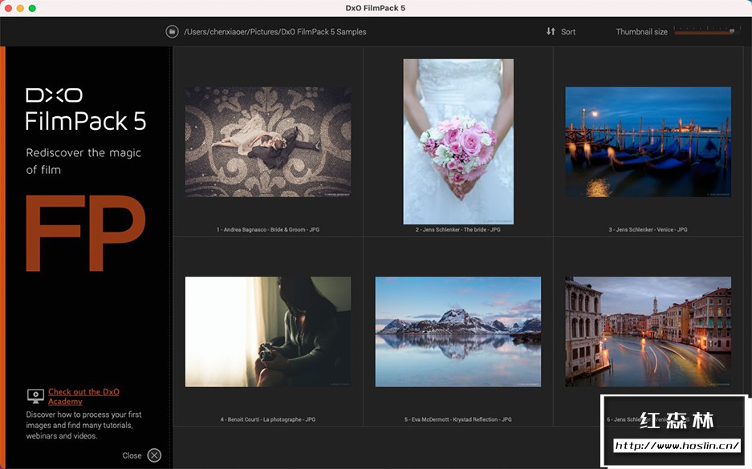Select the Venice canal buildings thumbnail
The height and width of the screenshot is (469, 752).
[x=648, y=331]
